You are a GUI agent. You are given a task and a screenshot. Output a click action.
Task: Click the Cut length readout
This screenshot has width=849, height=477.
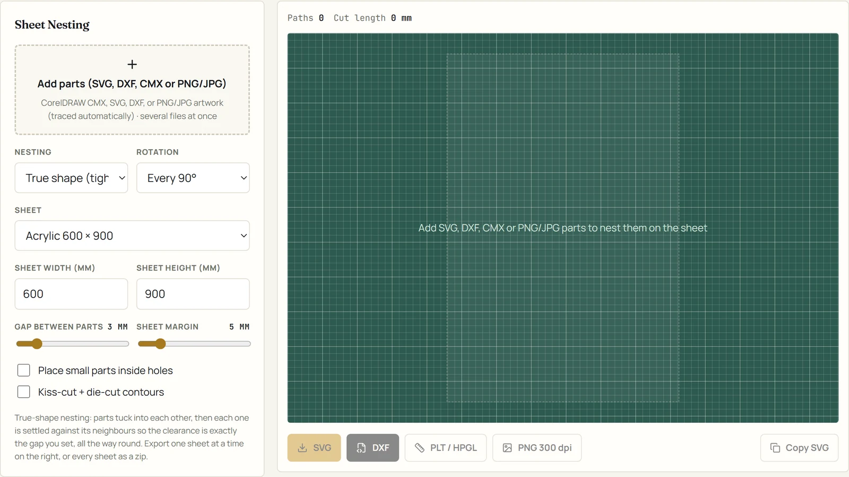pos(372,18)
